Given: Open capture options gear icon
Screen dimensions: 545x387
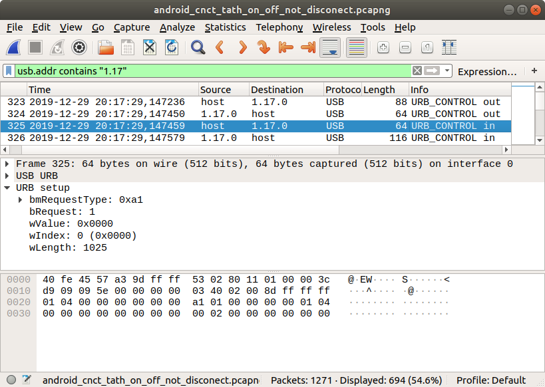Looking at the screenshot, I should click(x=79, y=47).
